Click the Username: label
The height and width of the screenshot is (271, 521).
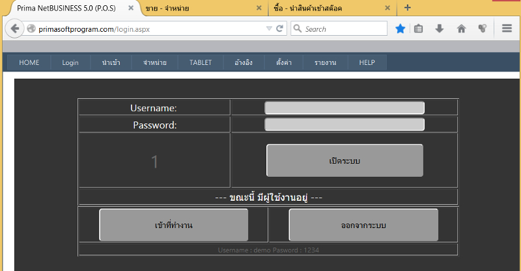pos(154,108)
